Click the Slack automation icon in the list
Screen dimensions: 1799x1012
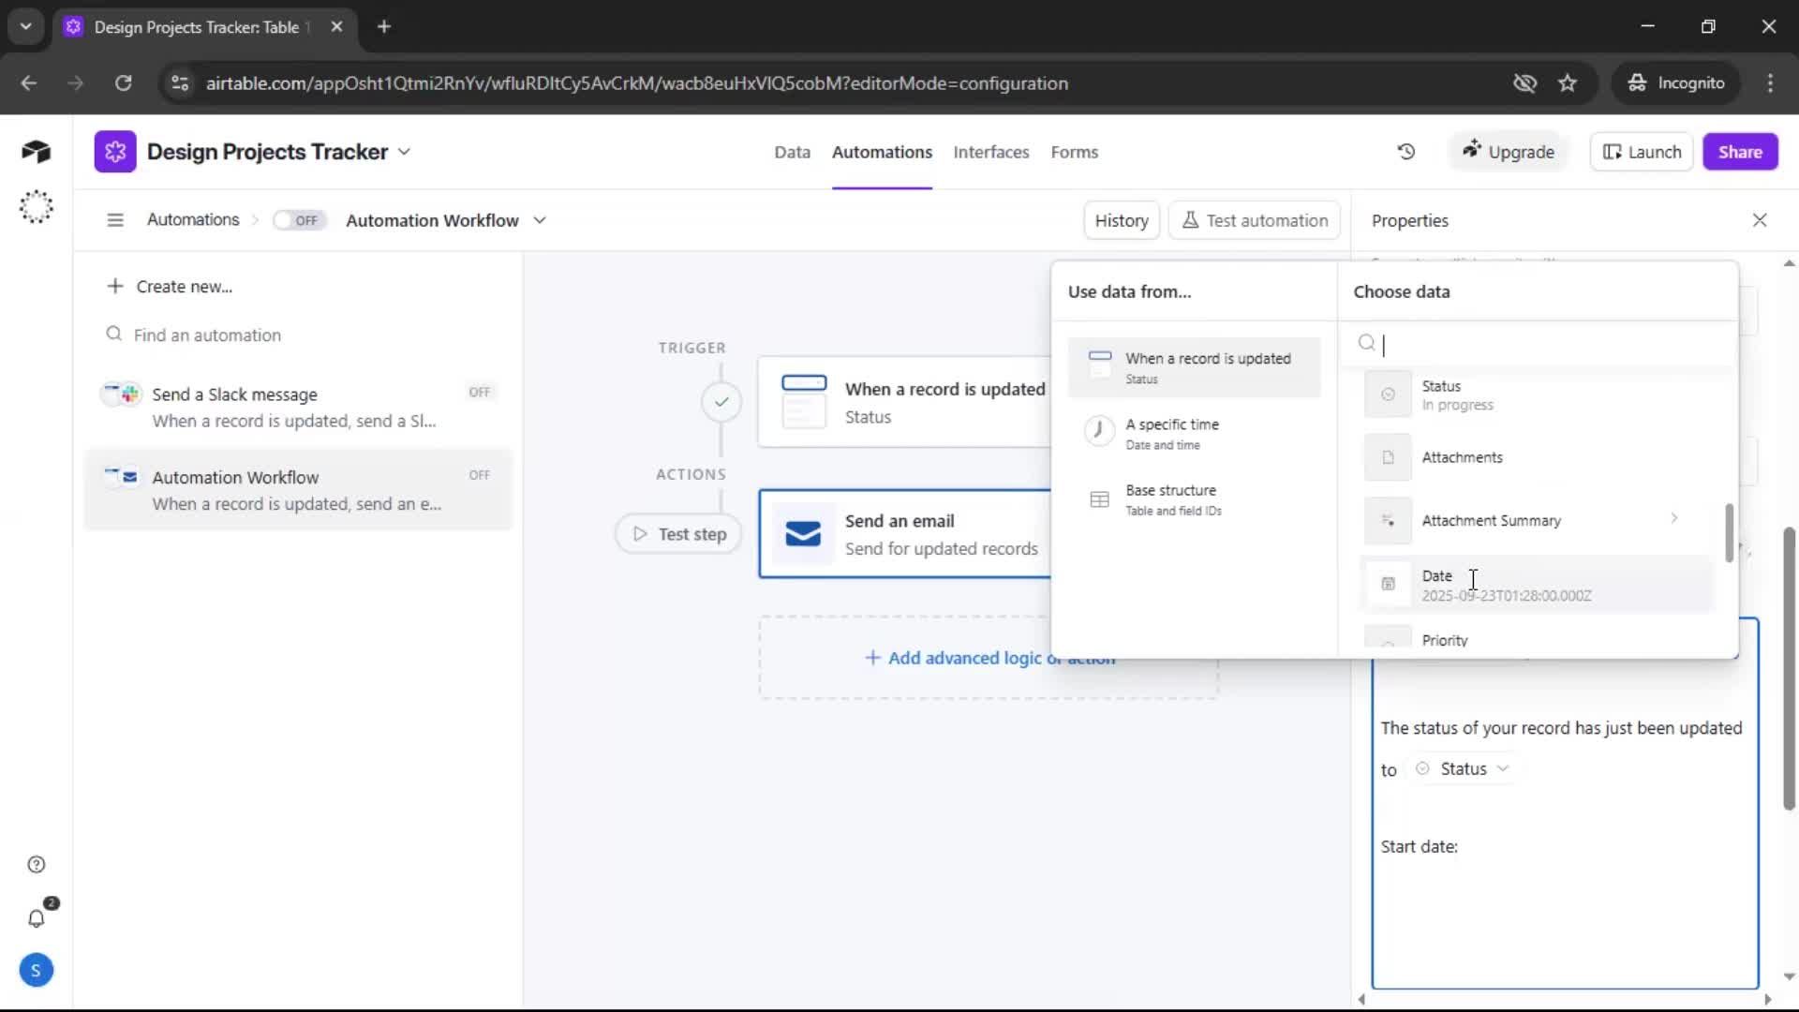pyautogui.click(x=121, y=394)
